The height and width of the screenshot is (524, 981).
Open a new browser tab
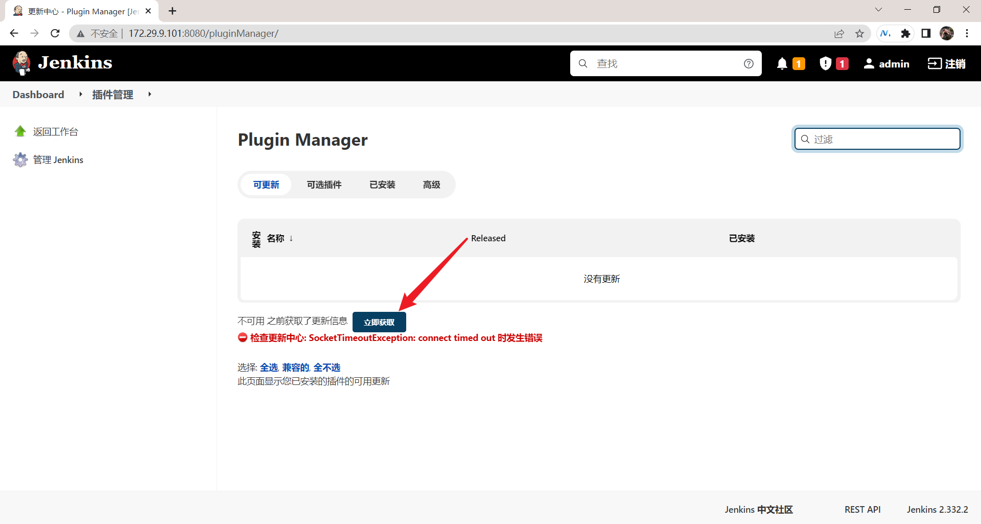[172, 11]
